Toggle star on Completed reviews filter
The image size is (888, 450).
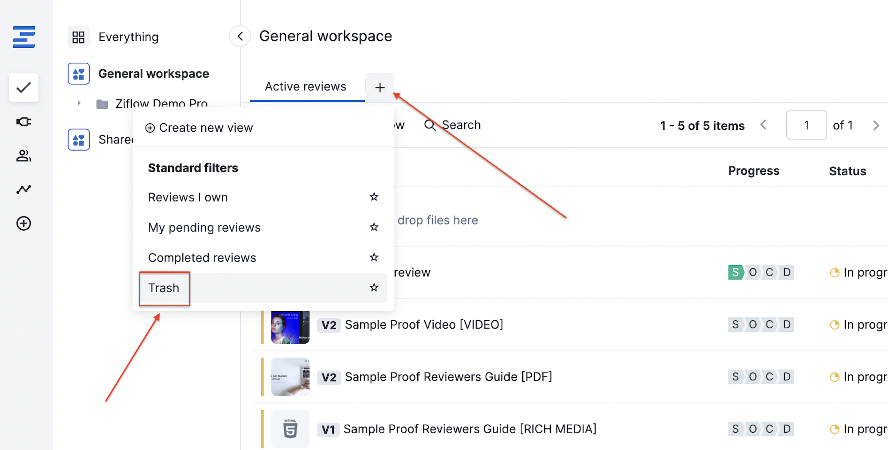pos(374,257)
